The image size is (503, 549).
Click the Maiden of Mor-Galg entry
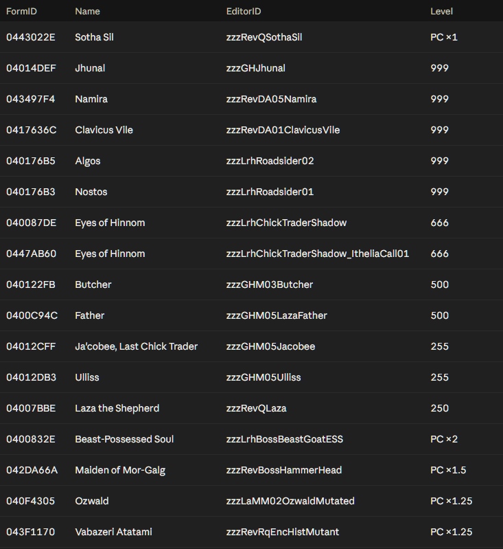(x=120, y=470)
